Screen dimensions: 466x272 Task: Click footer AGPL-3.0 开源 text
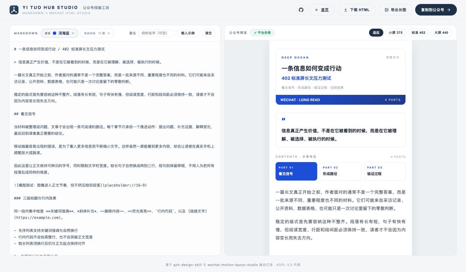pos(288,265)
